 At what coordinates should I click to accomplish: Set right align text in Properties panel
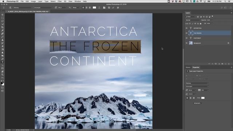(194, 98)
